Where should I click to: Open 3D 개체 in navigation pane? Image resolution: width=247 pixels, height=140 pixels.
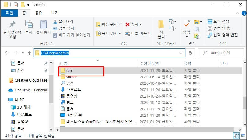pyautogui.click(x=21, y=107)
